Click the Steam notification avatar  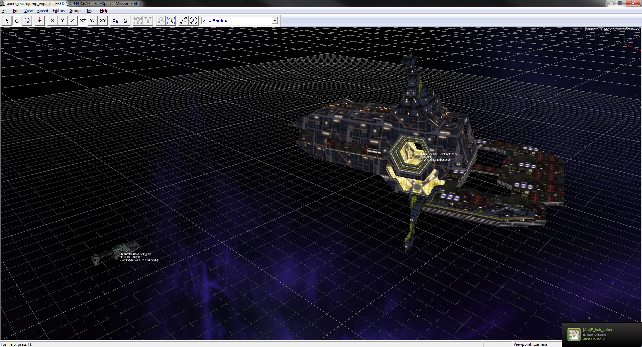click(x=574, y=335)
